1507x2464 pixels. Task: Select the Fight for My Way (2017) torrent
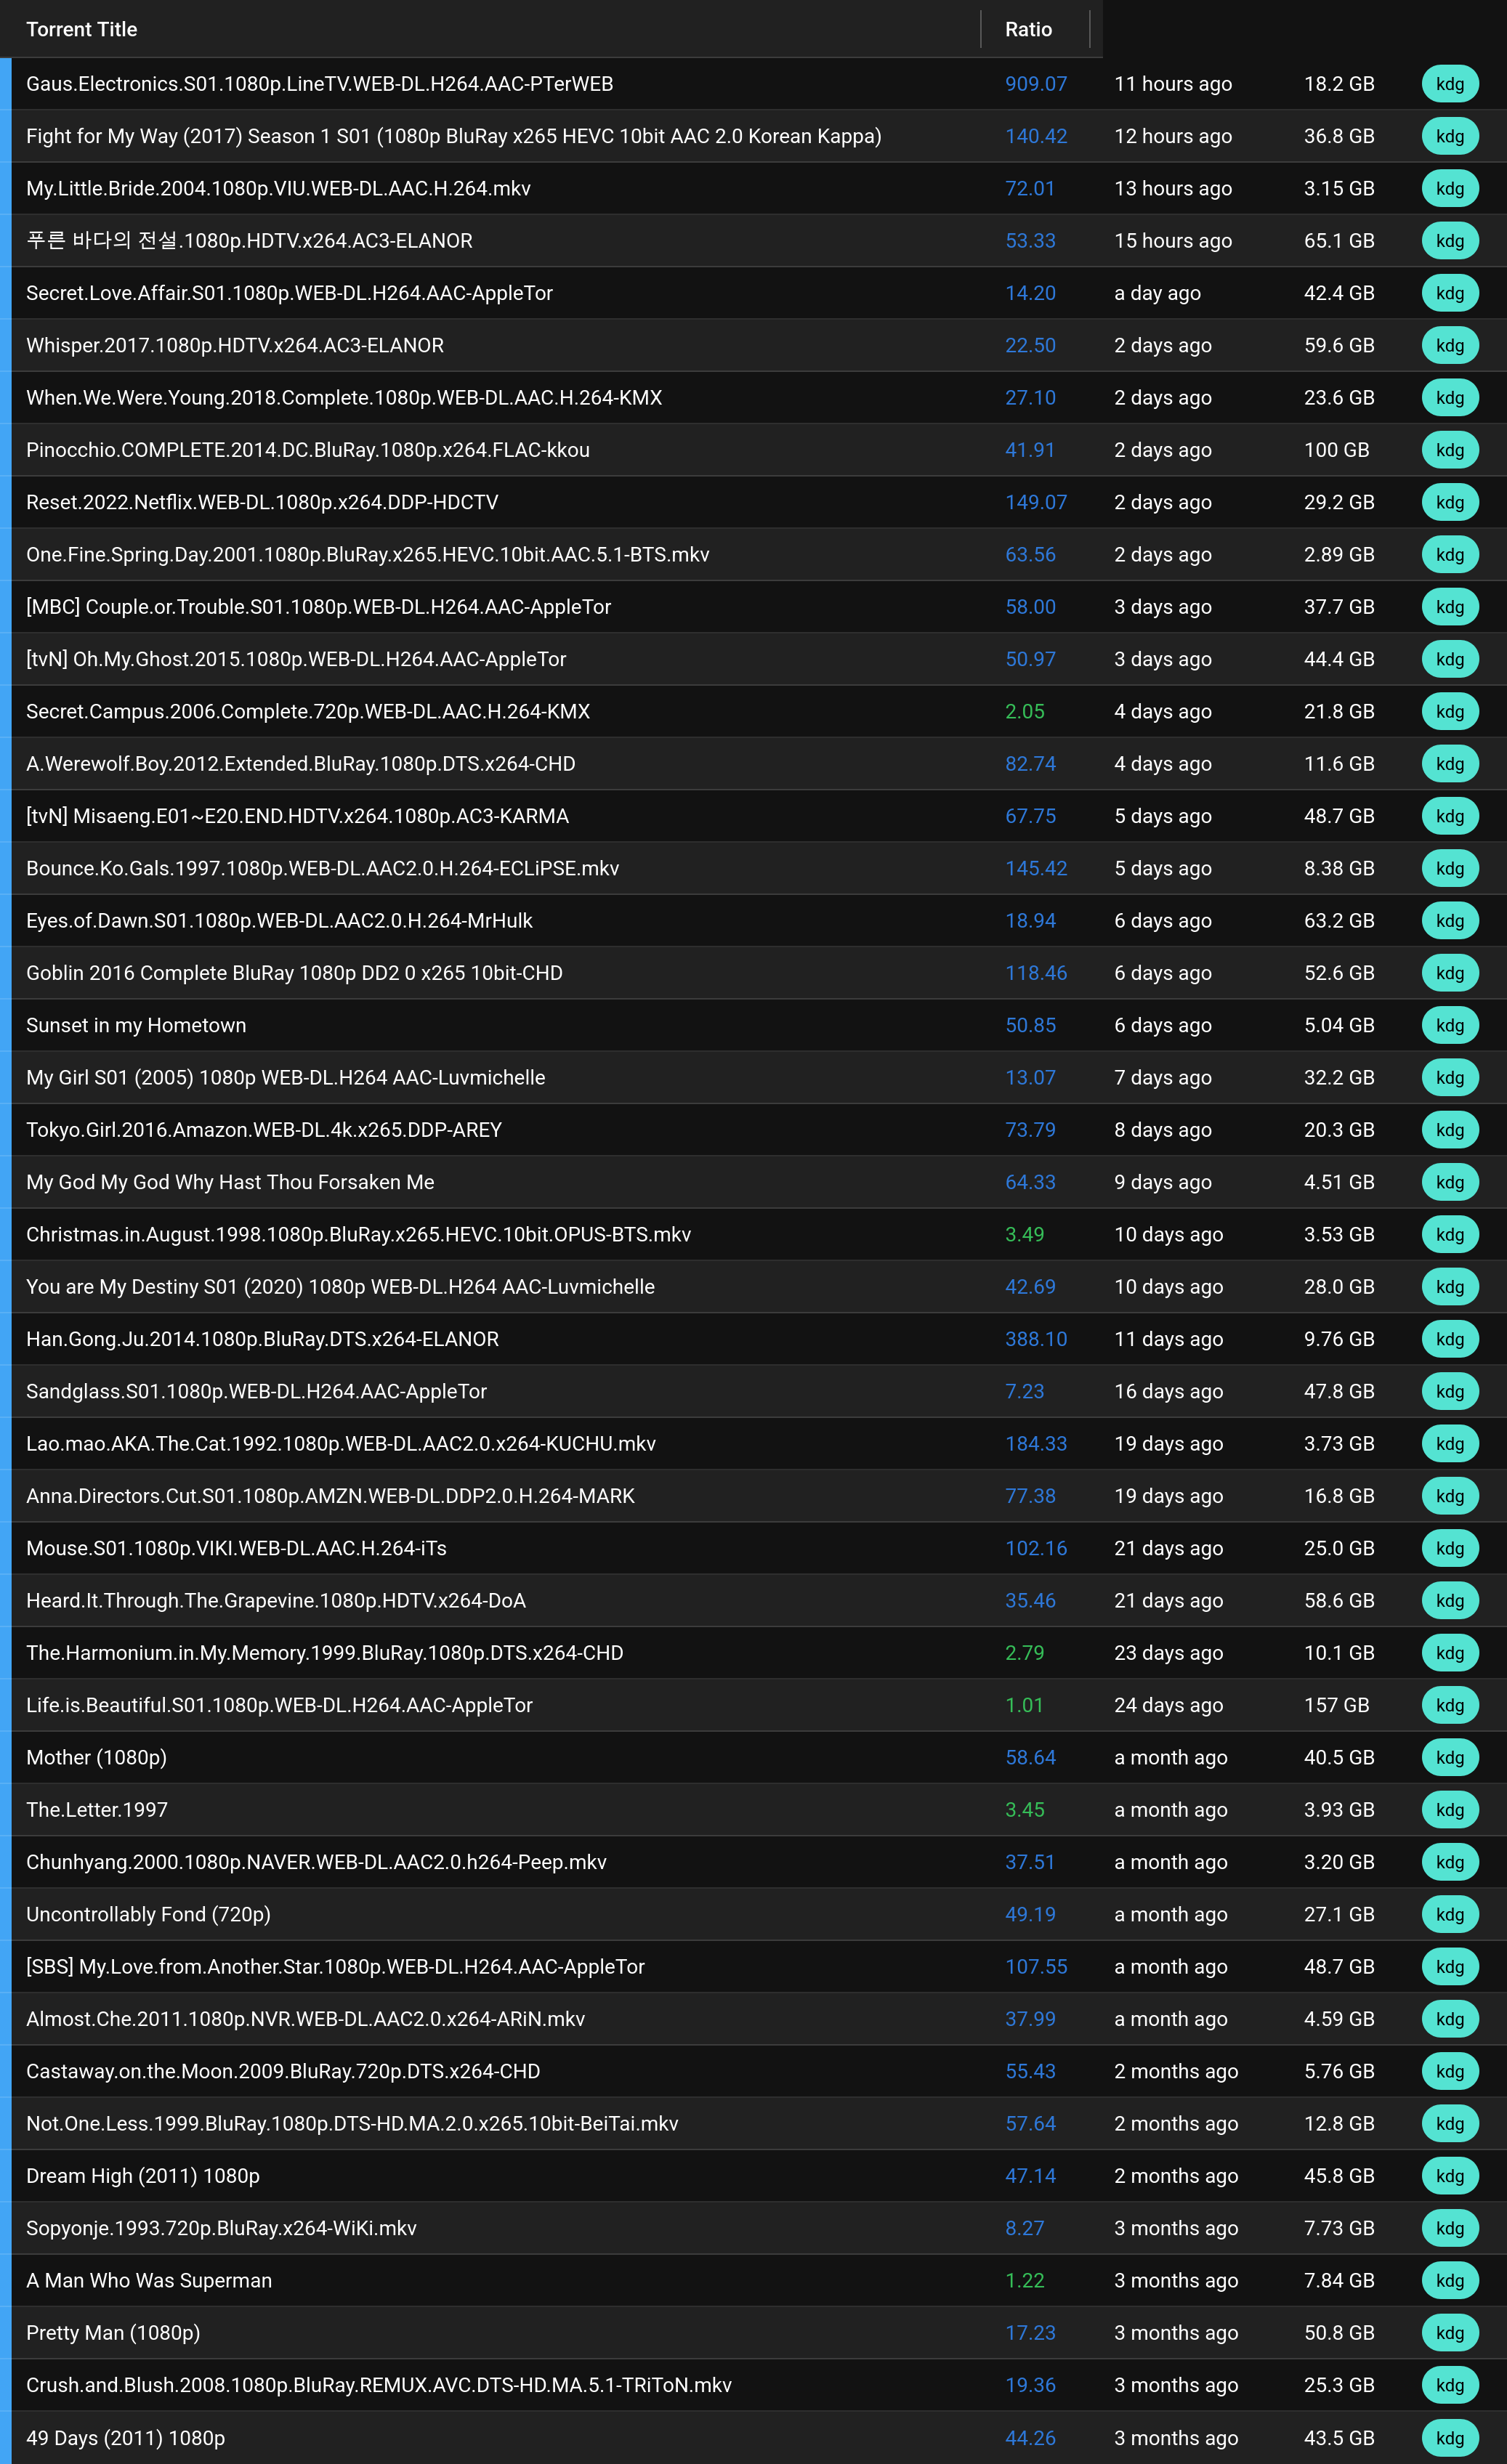click(x=454, y=136)
